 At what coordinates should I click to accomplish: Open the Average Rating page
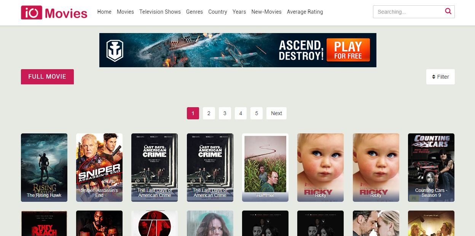tap(305, 12)
